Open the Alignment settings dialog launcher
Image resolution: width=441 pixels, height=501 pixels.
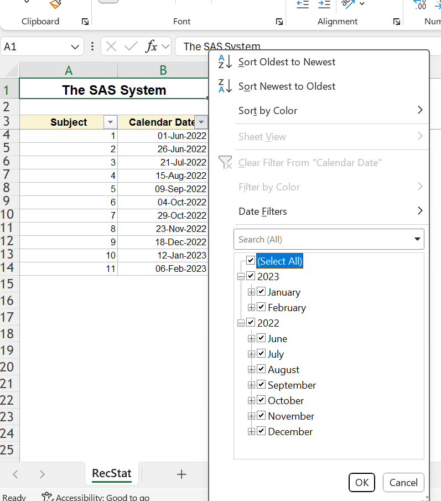397,22
